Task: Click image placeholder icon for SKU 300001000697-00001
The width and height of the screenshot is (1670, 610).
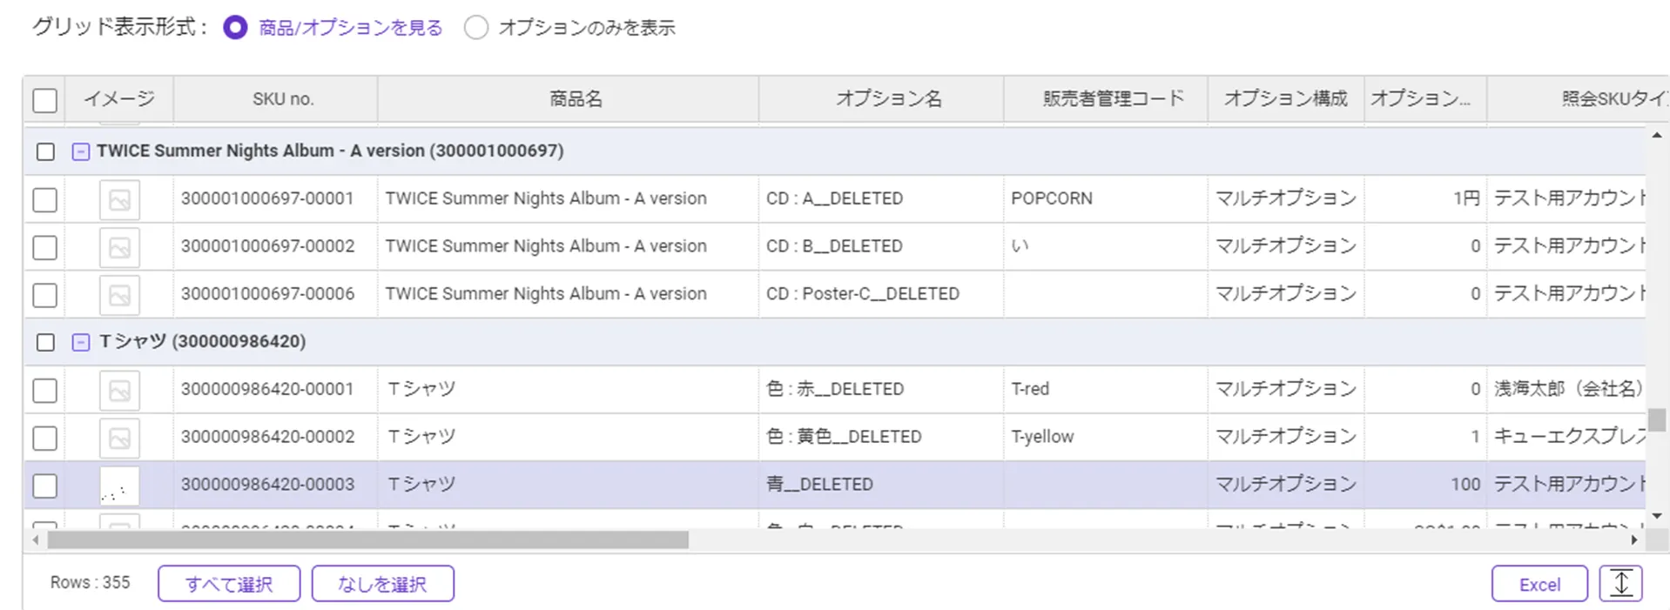Action: tap(119, 199)
